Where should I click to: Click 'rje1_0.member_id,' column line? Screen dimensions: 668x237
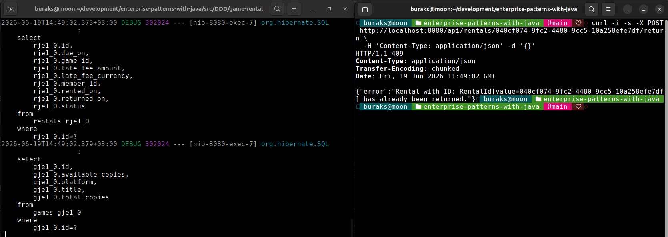[67, 83]
